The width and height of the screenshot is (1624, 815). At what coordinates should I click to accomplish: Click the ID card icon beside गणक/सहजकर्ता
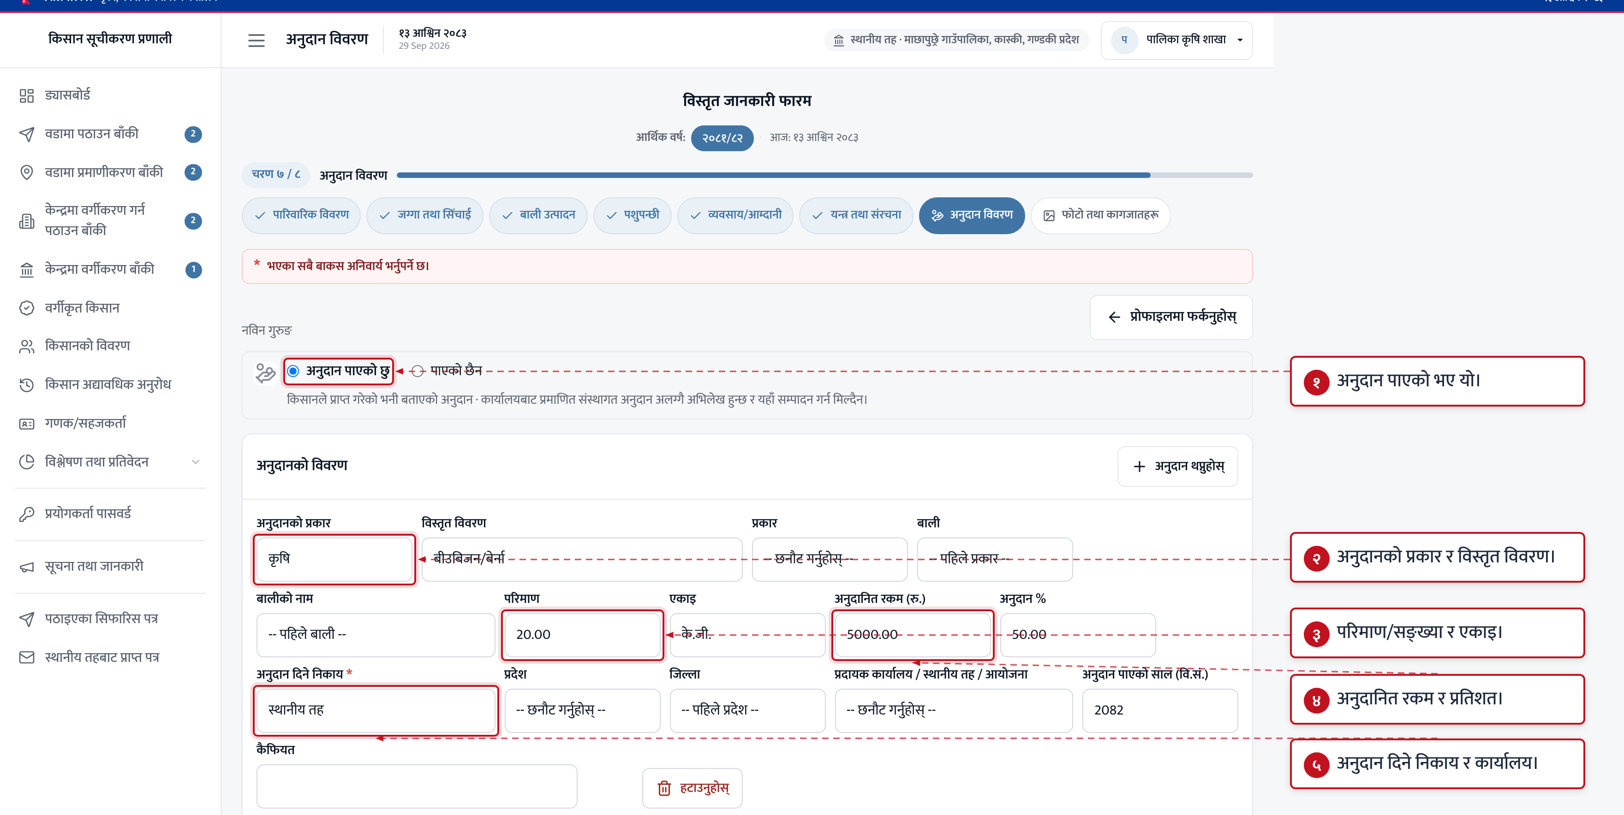coord(26,424)
